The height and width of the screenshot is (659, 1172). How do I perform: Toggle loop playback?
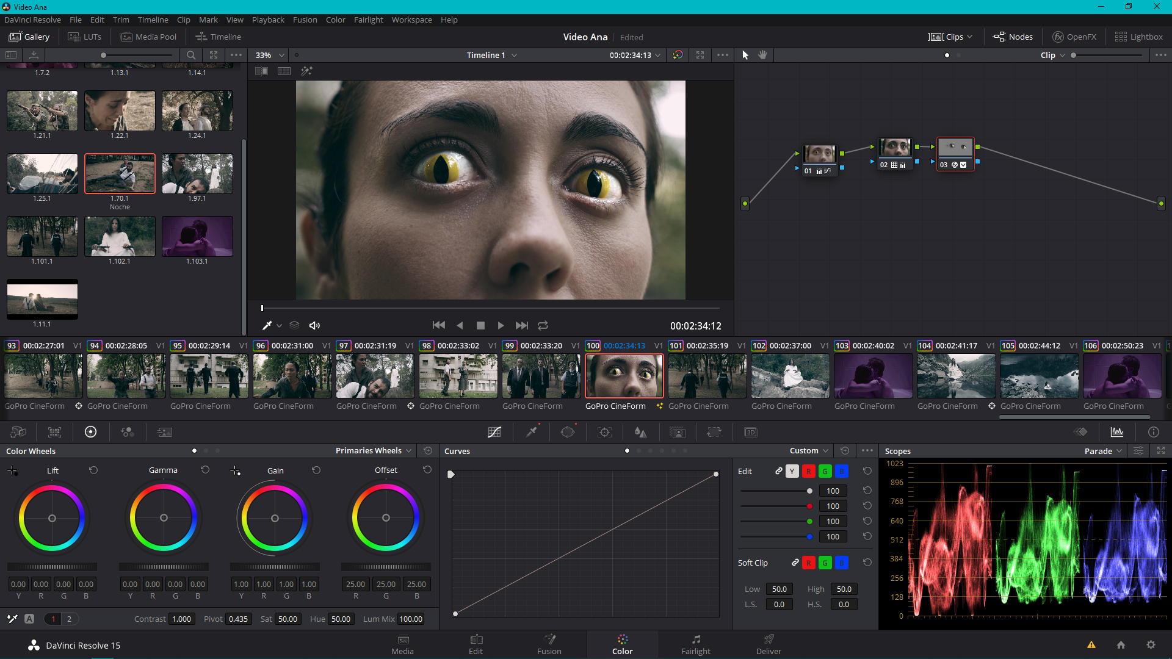543,325
